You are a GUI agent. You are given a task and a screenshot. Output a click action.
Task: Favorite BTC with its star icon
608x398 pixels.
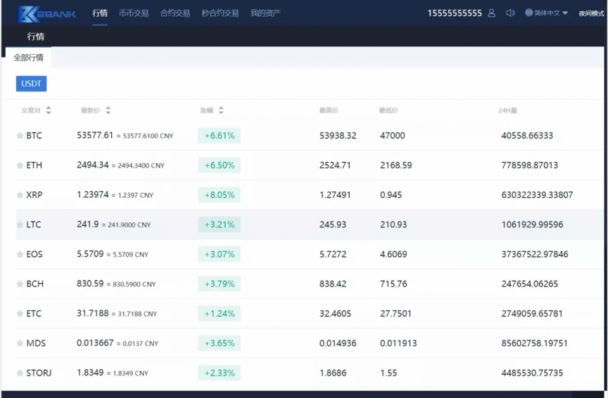[20, 135]
